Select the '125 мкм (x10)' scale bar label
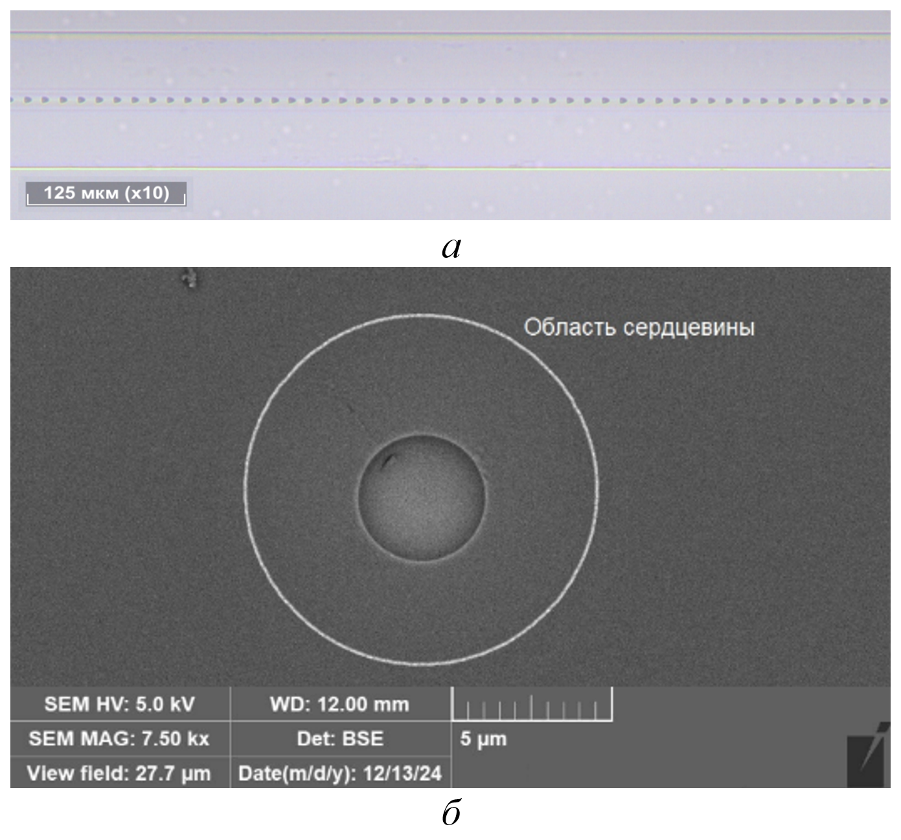This screenshot has height=840, width=901. [x=106, y=193]
